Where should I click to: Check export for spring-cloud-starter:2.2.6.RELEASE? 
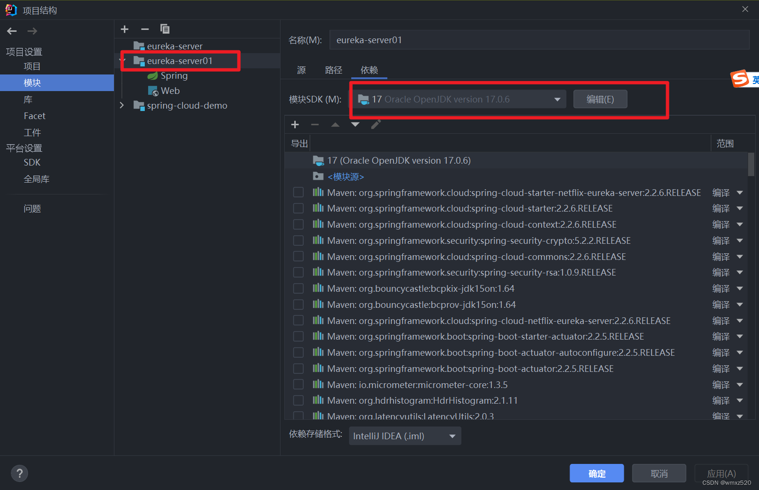tap(299, 208)
